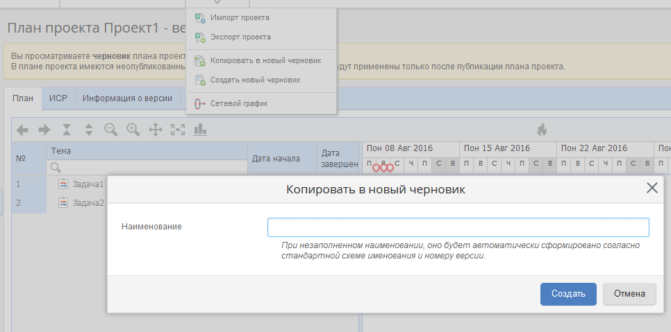Click the bar chart icon in toolbar
The image size is (671, 332).
[x=200, y=129]
